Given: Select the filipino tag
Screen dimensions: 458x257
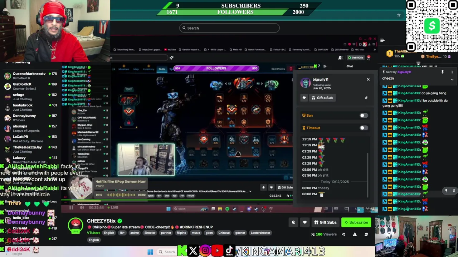Looking at the screenshot, I should coord(181,233).
